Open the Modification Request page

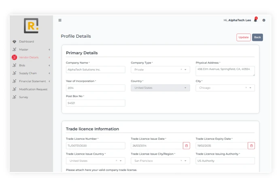point(33,89)
